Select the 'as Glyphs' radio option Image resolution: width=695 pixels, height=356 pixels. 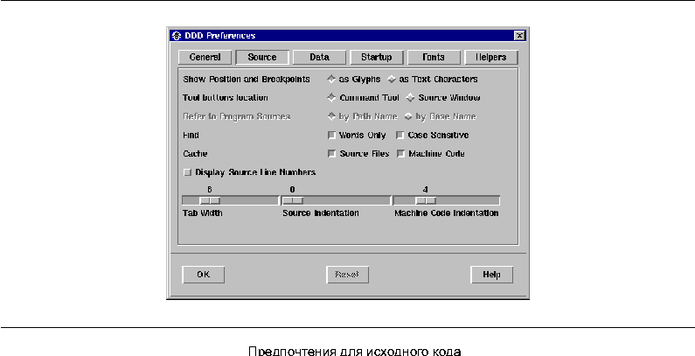331,79
